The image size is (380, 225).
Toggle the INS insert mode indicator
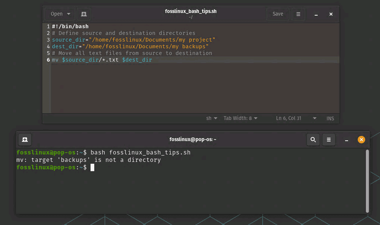click(330, 118)
